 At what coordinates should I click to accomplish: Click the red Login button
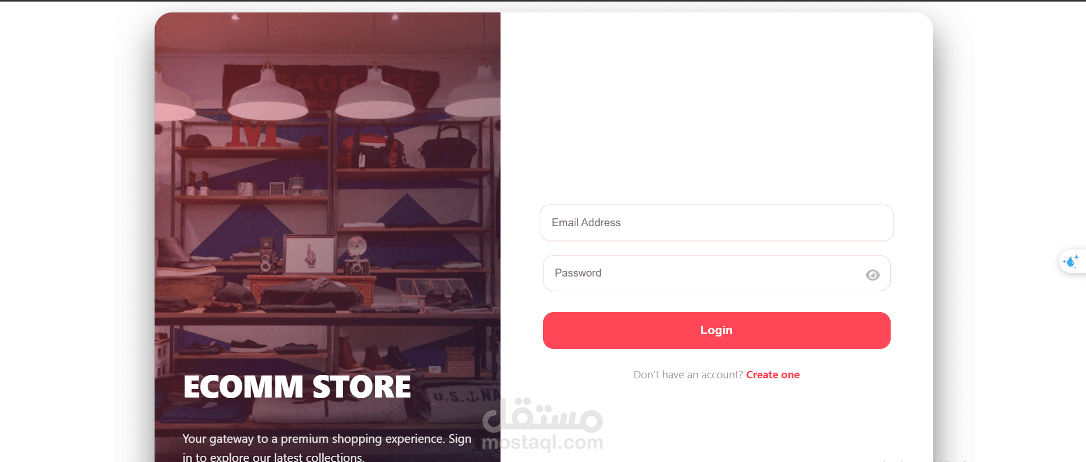point(717,330)
